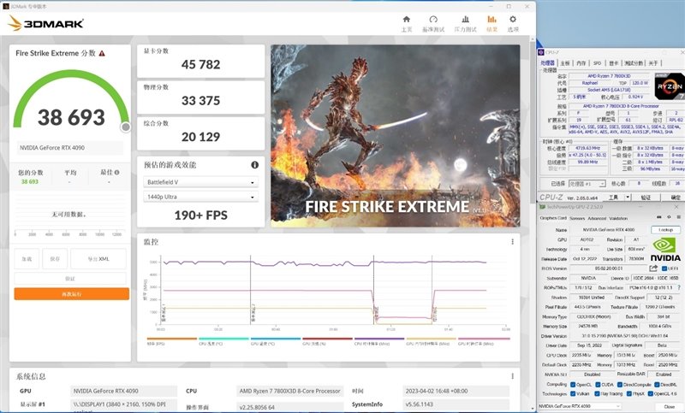
Task: Open the Stress Test bars icon in 3DMark
Action: (465, 19)
